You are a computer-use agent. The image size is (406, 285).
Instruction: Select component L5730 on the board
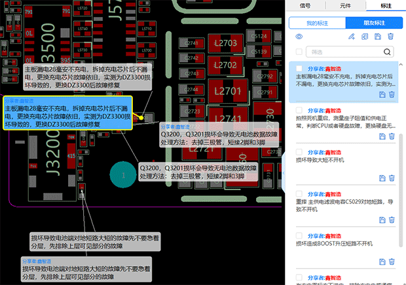(83, 50)
